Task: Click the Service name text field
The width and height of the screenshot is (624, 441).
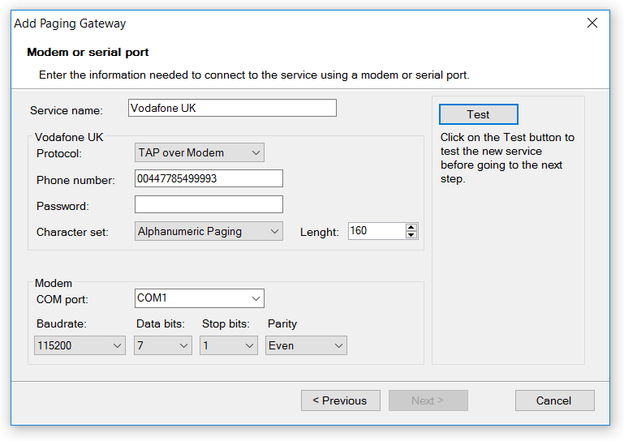Action: pyautogui.click(x=232, y=108)
